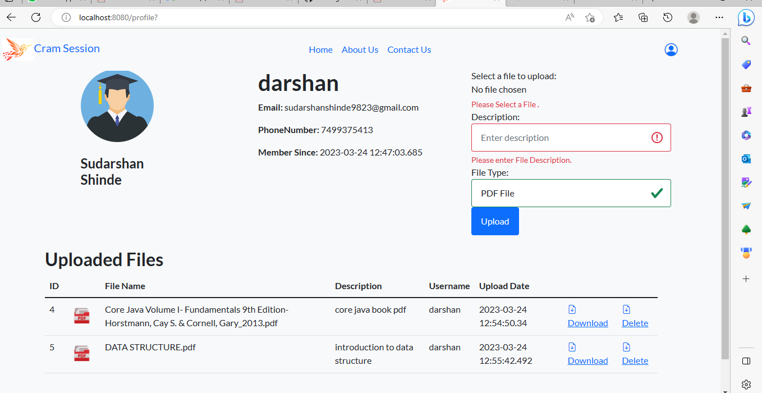This screenshot has height=393, width=762.
Task: Click download icon in Core Java row
Action: [x=572, y=309]
